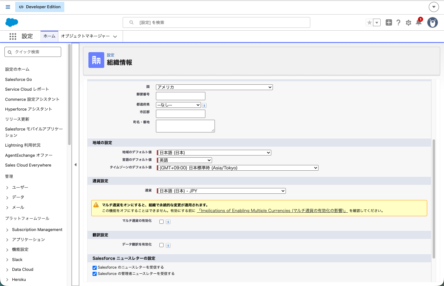Screen dimensions: 444x286
Task: Collapse the sidebar with the arrow handle
Action: pyautogui.click(x=75, y=165)
